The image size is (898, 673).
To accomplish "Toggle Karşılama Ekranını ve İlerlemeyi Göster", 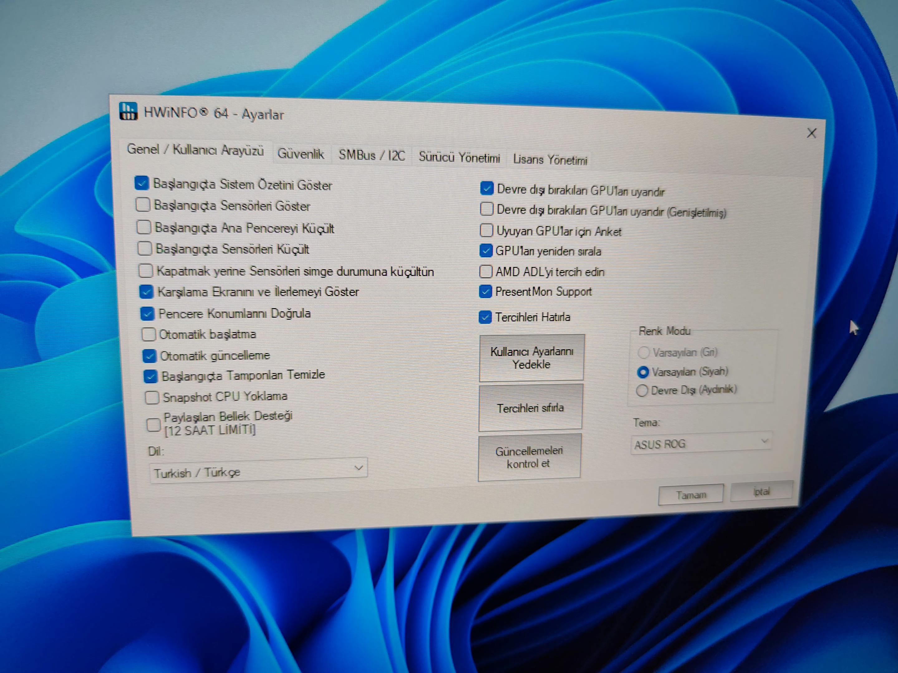I will coord(146,291).
